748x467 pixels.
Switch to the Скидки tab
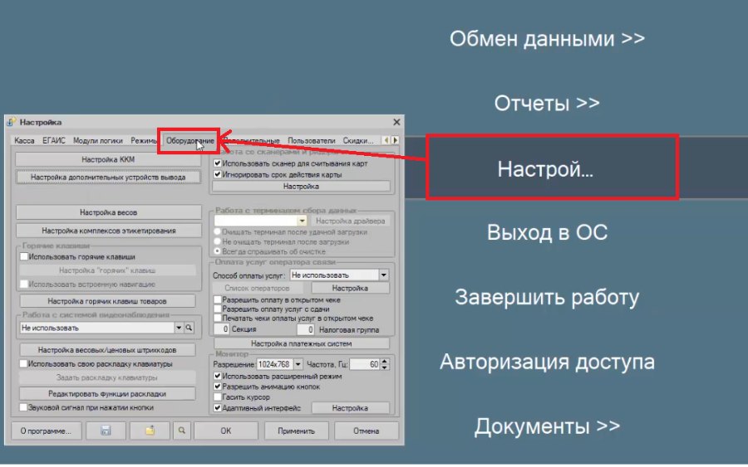[357, 141]
